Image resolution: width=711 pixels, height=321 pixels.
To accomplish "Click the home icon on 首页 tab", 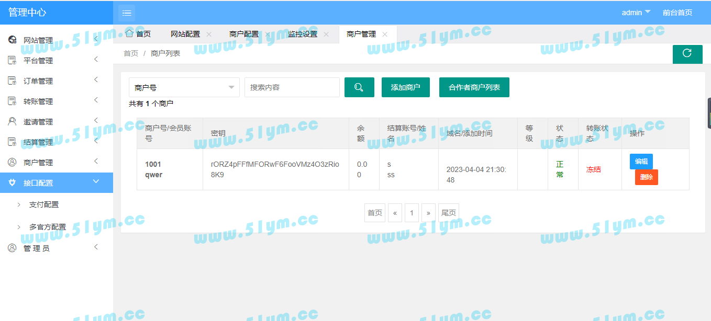I will coord(129,33).
